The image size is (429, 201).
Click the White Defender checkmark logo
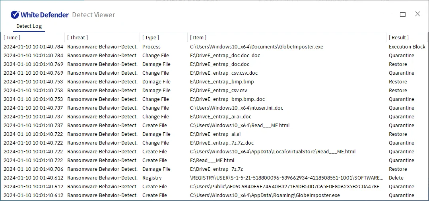tap(15, 15)
